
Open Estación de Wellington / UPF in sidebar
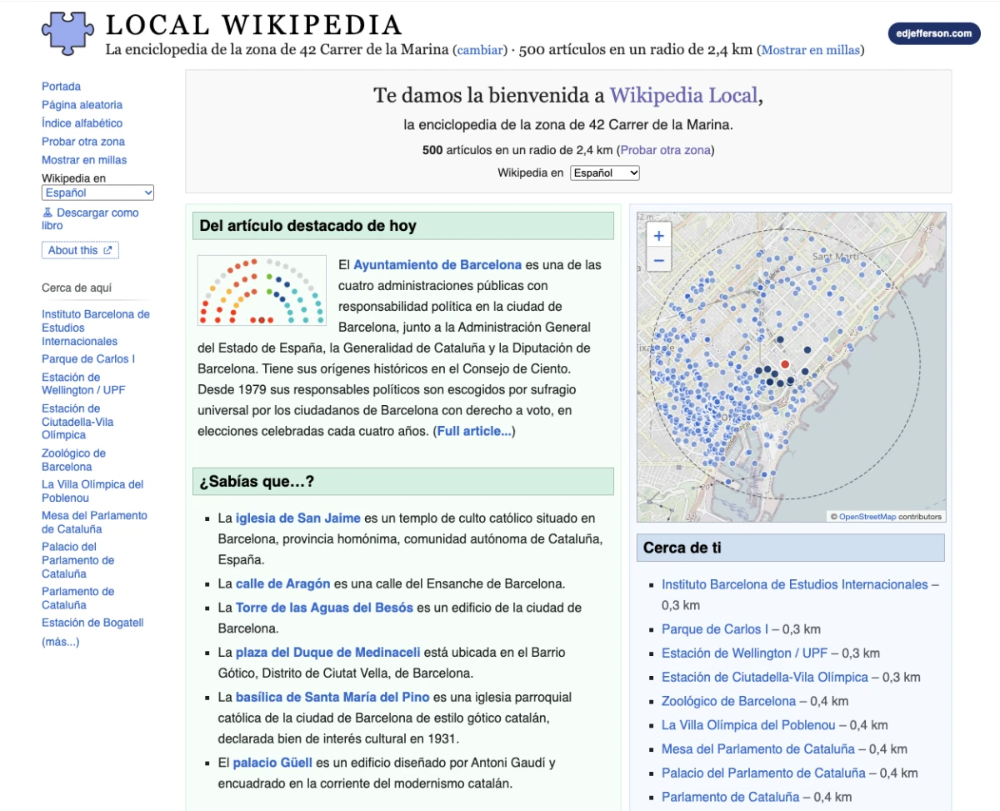(x=83, y=383)
